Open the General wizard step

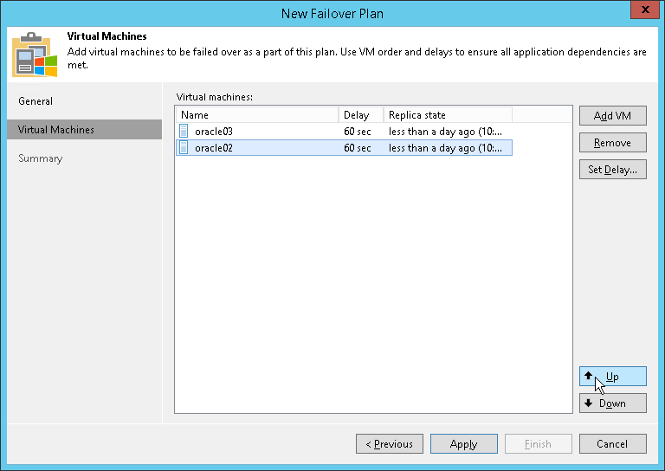36,101
